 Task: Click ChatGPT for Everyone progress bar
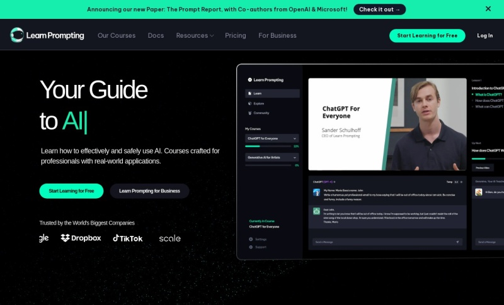point(268,147)
